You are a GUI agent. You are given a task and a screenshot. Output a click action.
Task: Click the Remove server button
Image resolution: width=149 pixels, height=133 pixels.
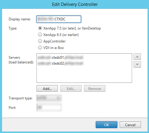[95, 88]
